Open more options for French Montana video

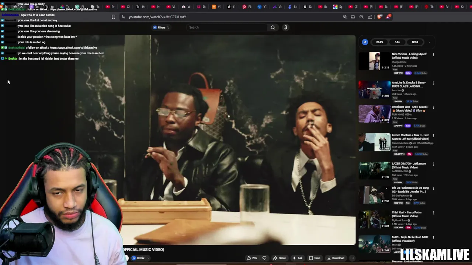tap(433, 136)
